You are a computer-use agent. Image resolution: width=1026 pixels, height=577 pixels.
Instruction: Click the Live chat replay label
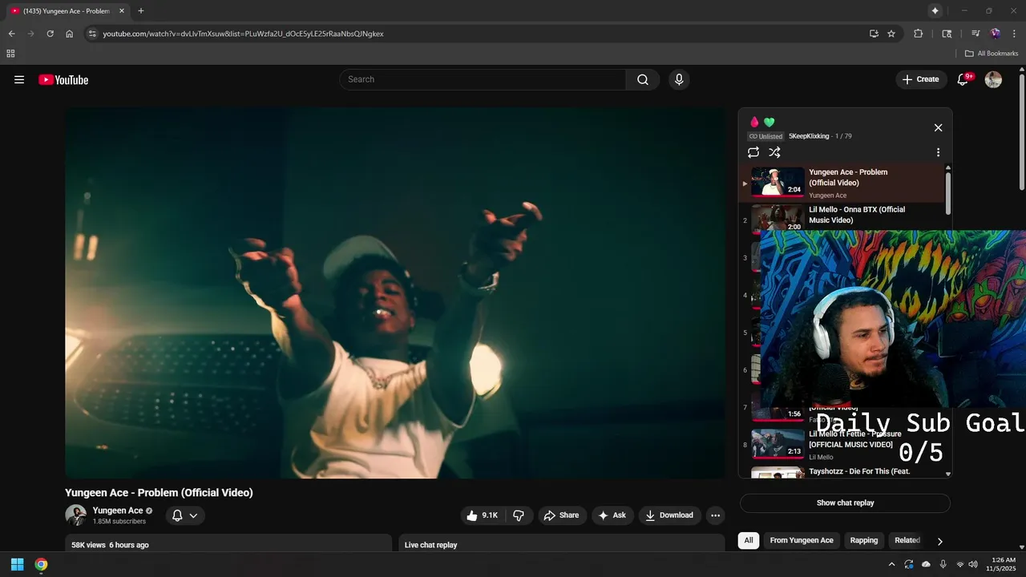430,545
